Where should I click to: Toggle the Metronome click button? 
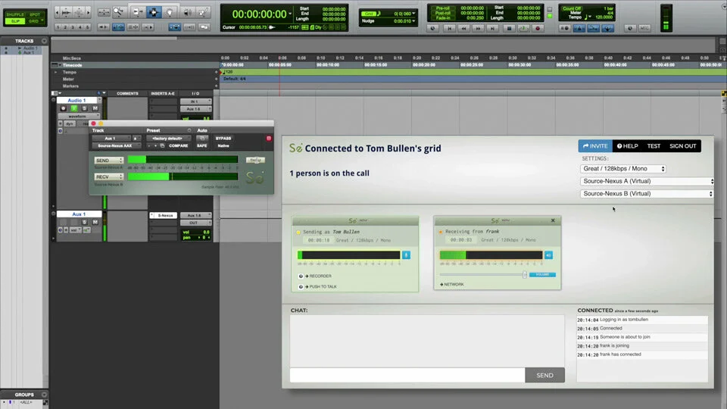click(x=579, y=28)
